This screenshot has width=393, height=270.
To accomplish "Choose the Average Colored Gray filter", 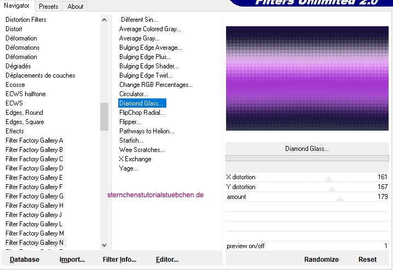I will tap(150, 29).
